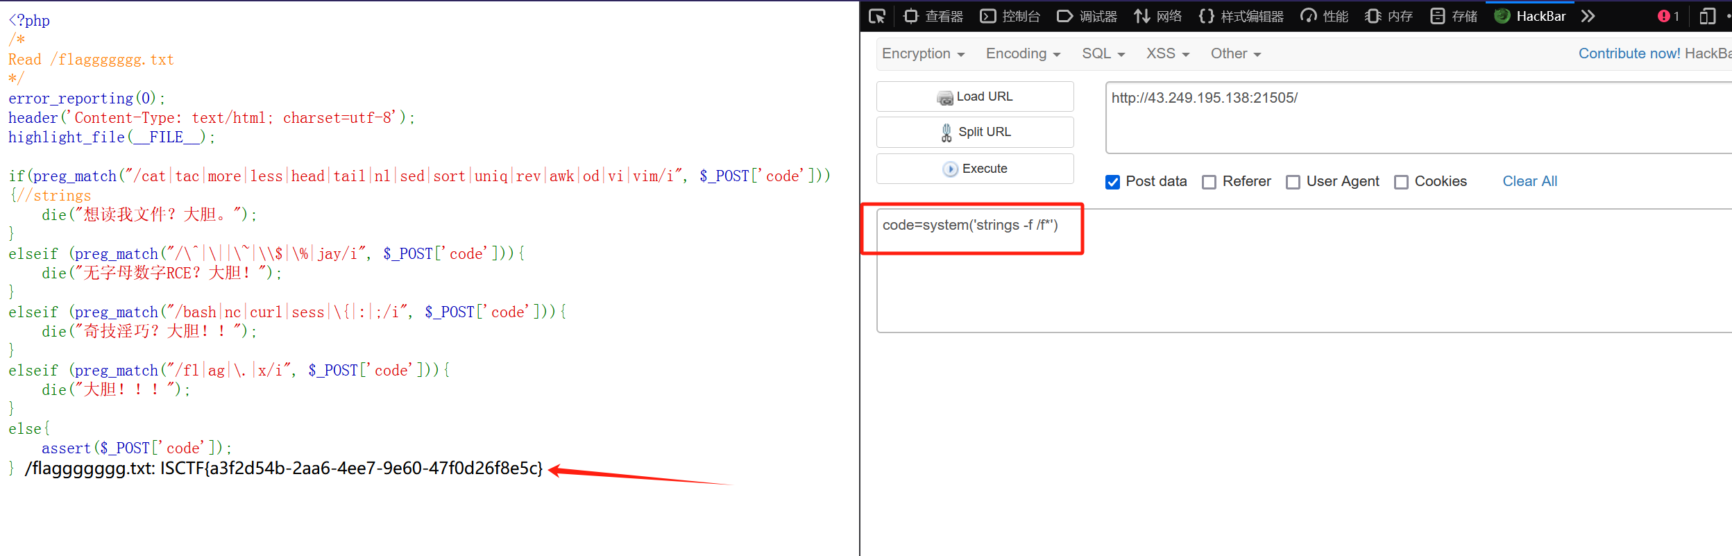
Task: Click the error_reporting(0) code line
Action: (x=86, y=99)
